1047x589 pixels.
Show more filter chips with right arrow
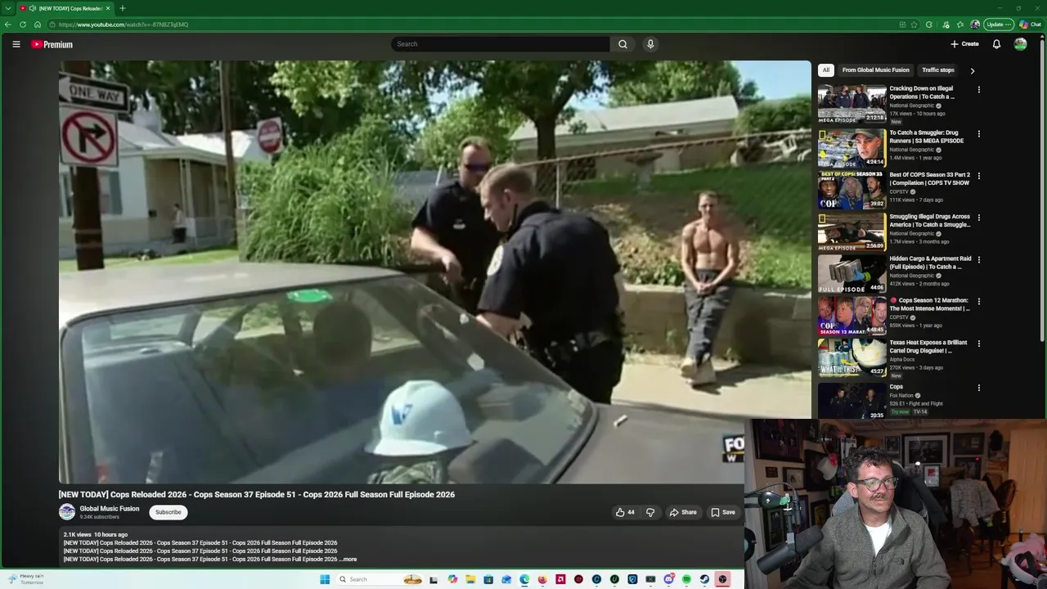(972, 70)
